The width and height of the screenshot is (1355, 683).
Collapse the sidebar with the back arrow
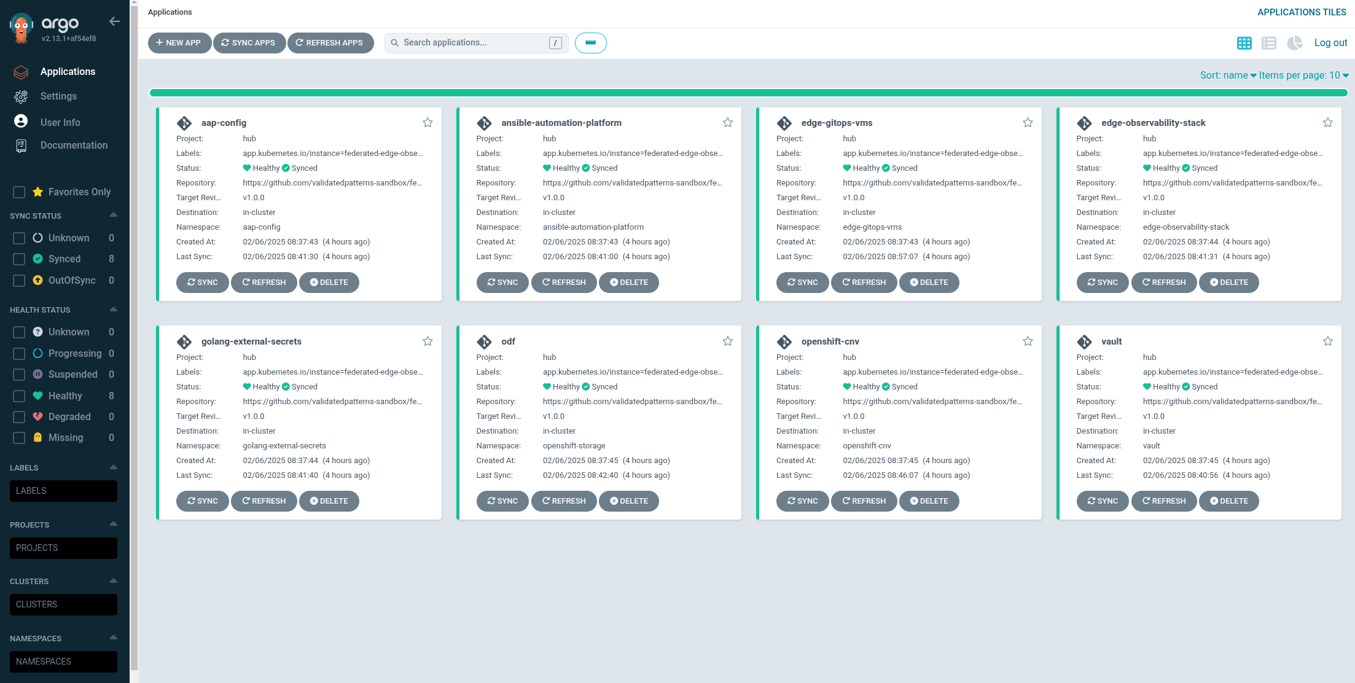(x=114, y=21)
